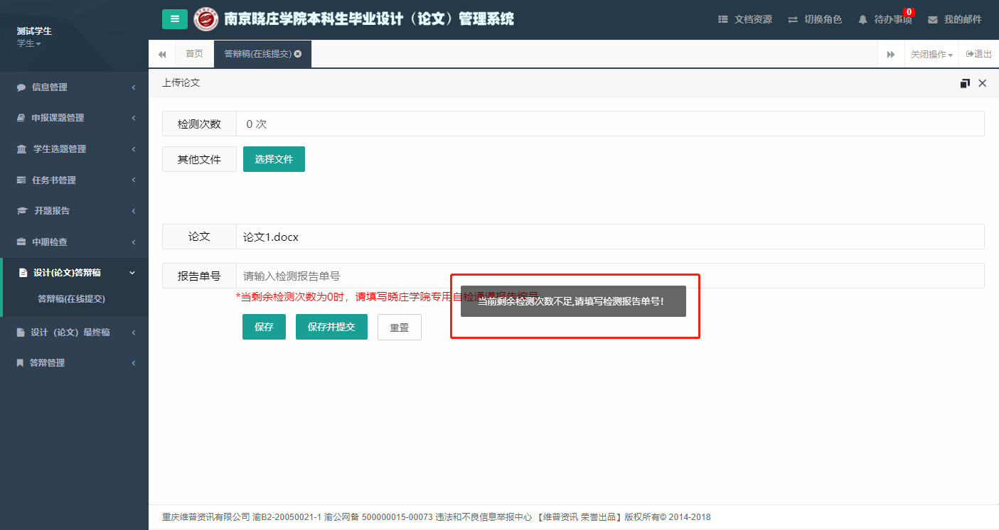Image resolution: width=999 pixels, height=530 pixels.
Task: Open 我的邮件 mailbox
Action: pos(954,20)
